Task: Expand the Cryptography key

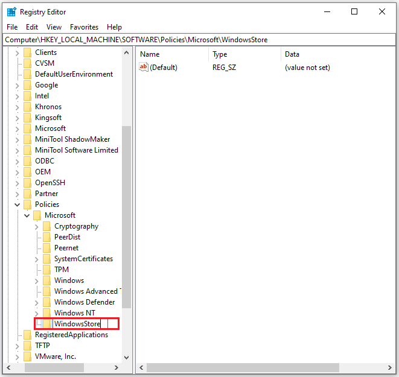Action: pos(36,227)
